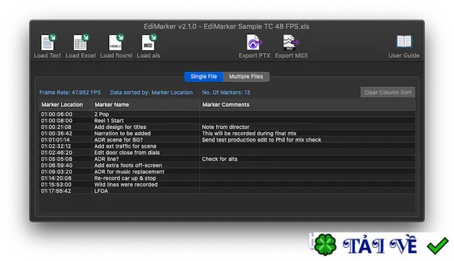The image size is (454, 261).
Task: Click 'Add extra foots off-screen' marker
Action: pos(128,165)
